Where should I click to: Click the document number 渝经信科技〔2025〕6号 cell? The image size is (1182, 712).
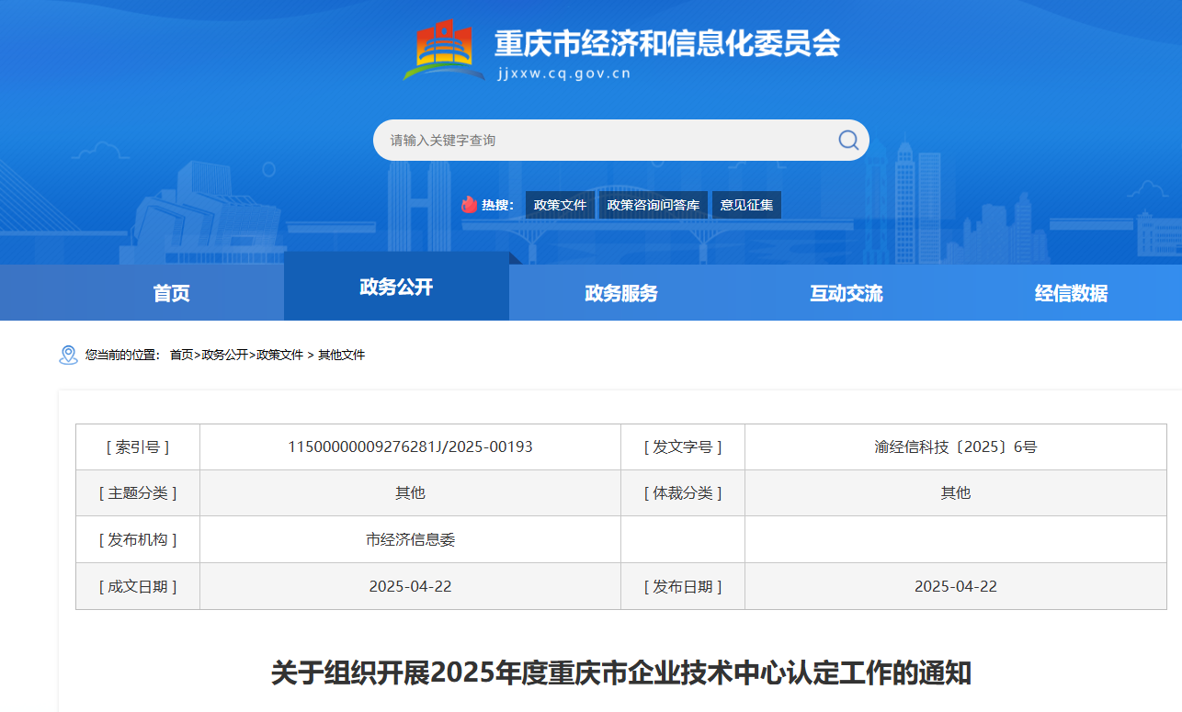point(955,447)
